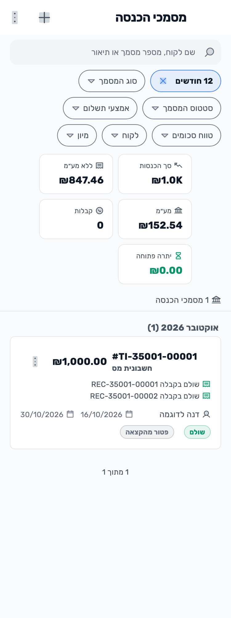The height and width of the screenshot is (618, 231).
Task: Click the search magnifier icon
Action: (209, 52)
